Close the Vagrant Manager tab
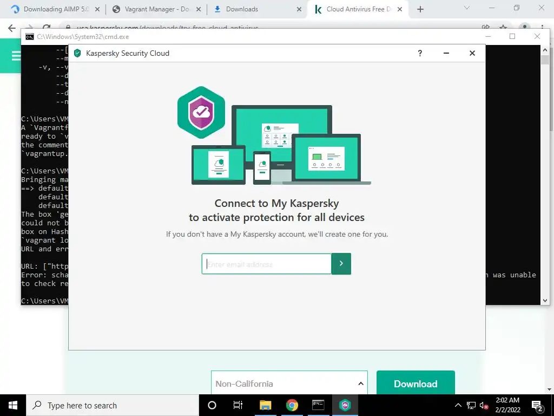554x416 pixels. [x=198, y=10]
